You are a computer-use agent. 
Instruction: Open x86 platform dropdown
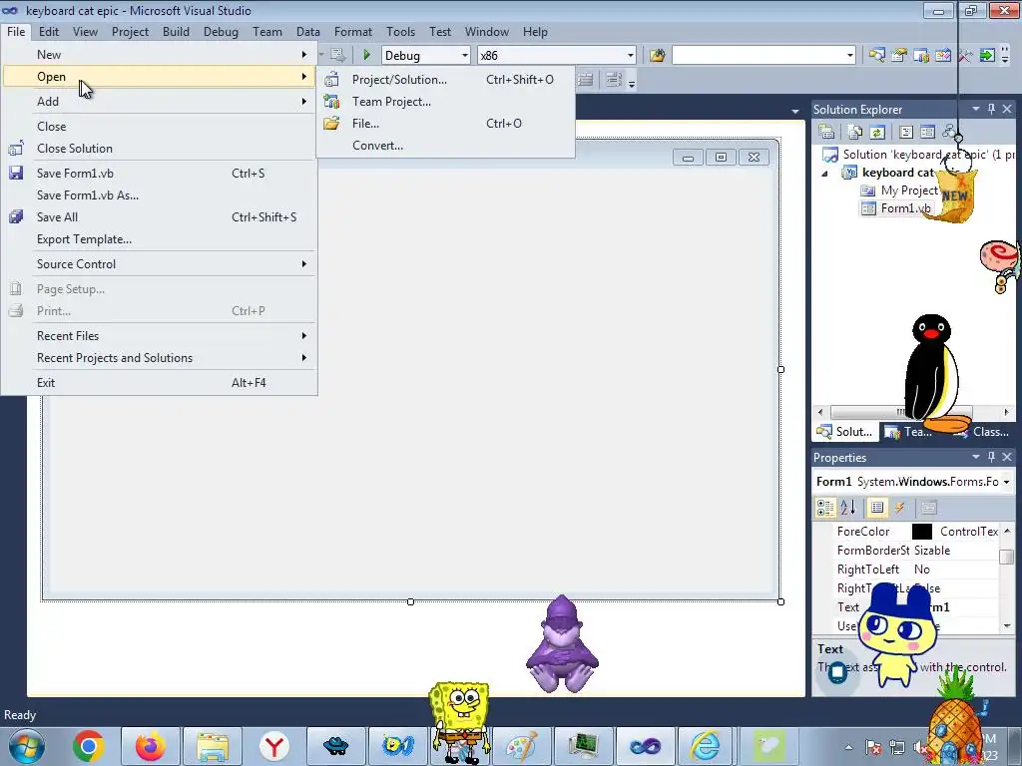631,56
